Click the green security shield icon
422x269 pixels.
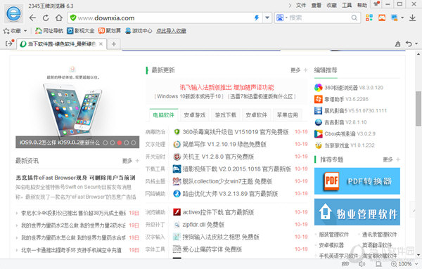pos(73,18)
